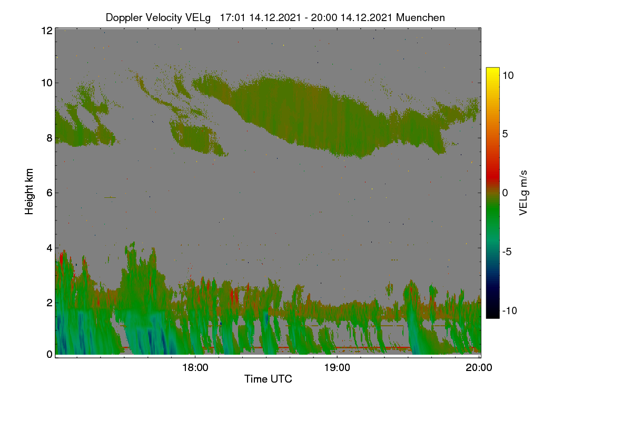Click the 20:00 time axis label
Image resolution: width=632 pixels, height=421 pixels.
coord(479,368)
